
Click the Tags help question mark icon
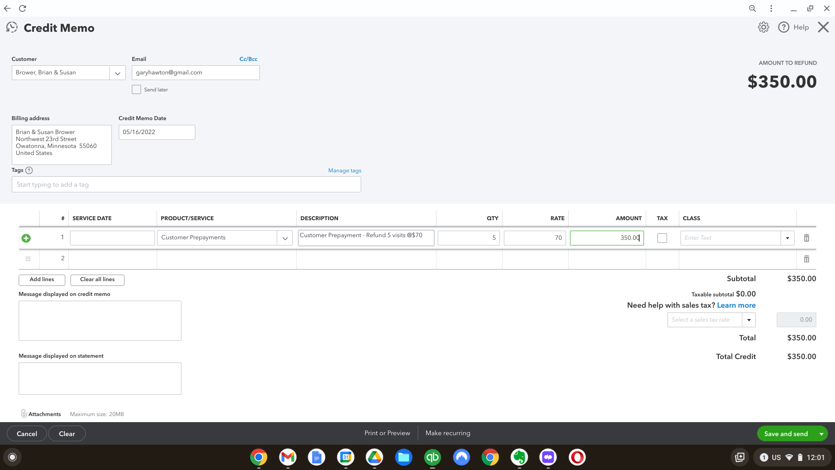[x=29, y=171]
